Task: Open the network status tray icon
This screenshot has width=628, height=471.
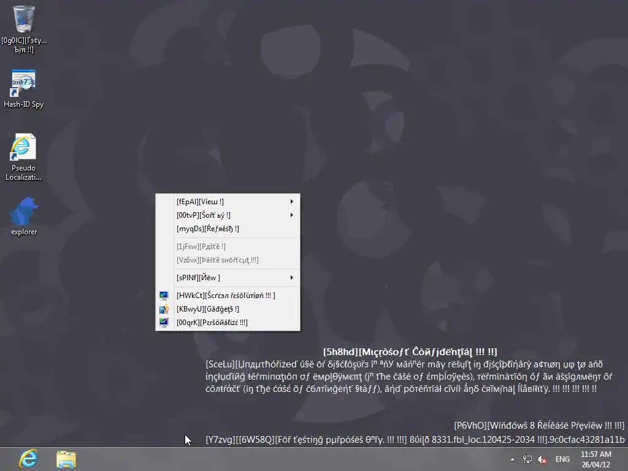Action: (x=527, y=459)
